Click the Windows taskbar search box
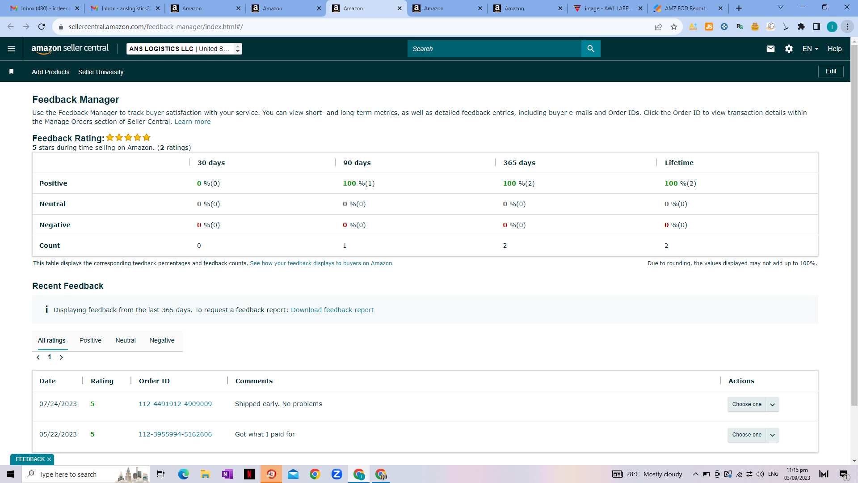The width and height of the screenshot is (858, 483). coord(86,474)
